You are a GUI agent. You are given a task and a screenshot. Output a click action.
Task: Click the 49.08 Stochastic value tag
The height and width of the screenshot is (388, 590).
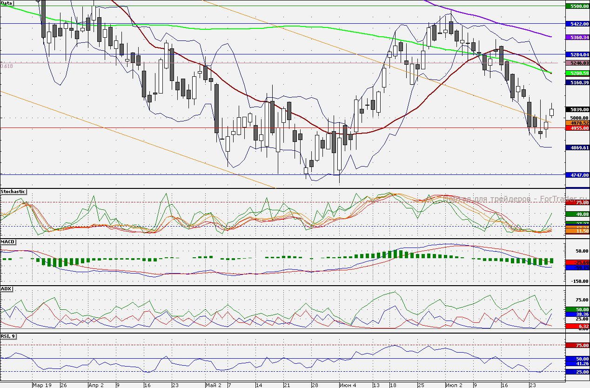(x=577, y=214)
